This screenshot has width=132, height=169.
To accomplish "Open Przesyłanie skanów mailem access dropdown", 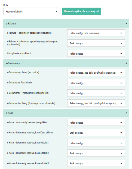I will click(x=96, y=93).
